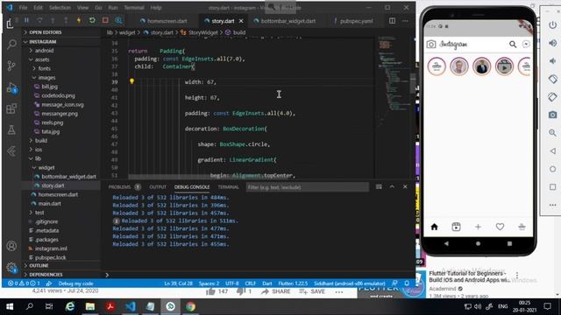The width and height of the screenshot is (561, 315).
Task: Open the File menu
Action: 24,8
